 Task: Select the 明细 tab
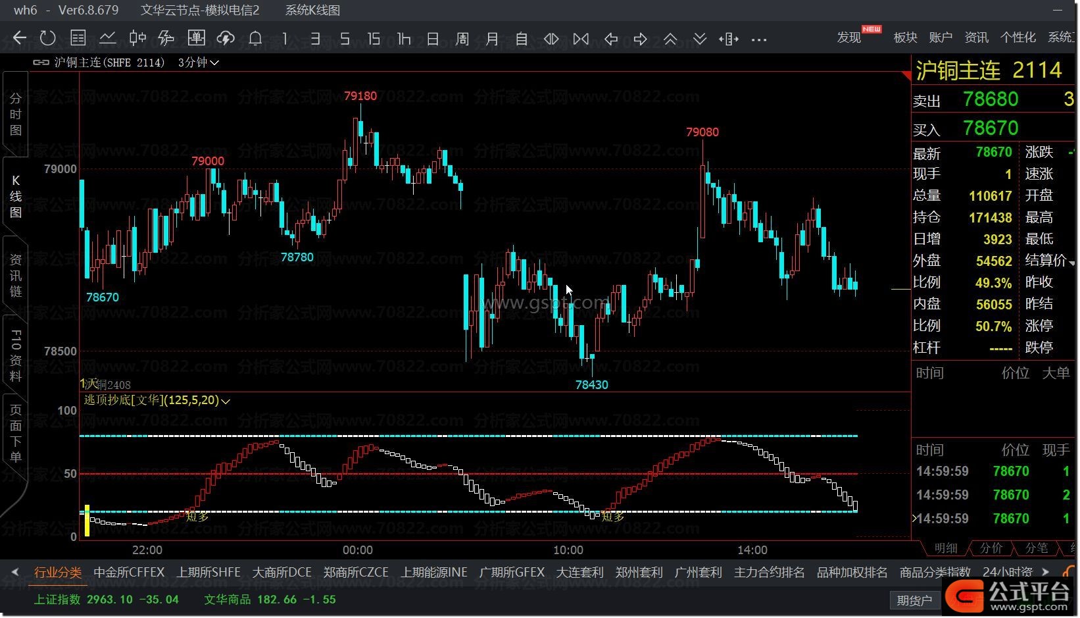click(946, 548)
